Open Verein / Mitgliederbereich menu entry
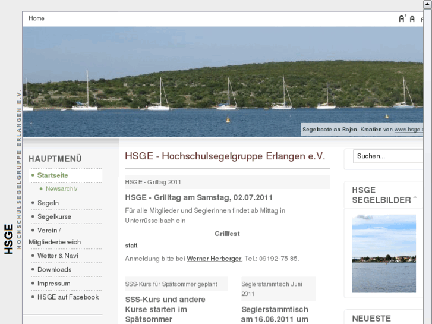432x324 pixels. pyautogui.click(x=55, y=236)
